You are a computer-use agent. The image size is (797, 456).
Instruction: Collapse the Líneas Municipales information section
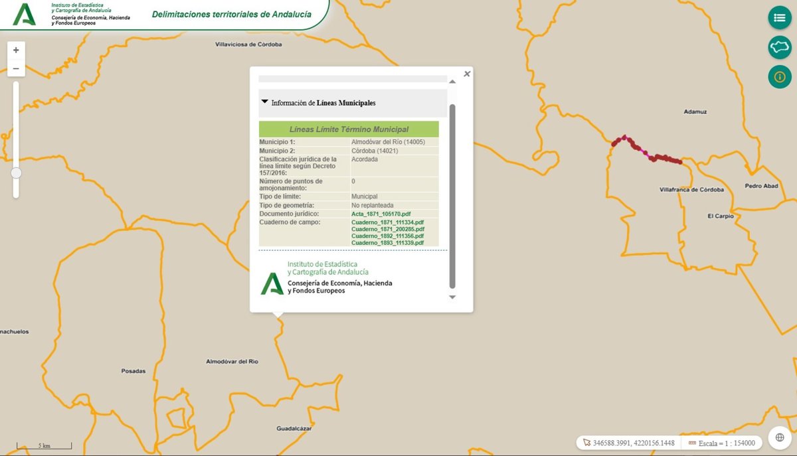pyautogui.click(x=265, y=102)
